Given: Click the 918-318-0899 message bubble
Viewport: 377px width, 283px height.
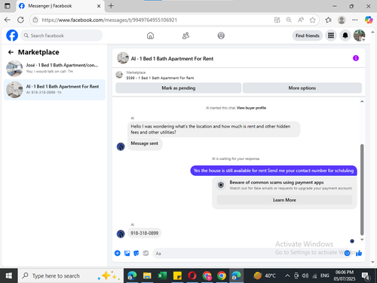Looking at the screenshot, I should pos(144,233).
